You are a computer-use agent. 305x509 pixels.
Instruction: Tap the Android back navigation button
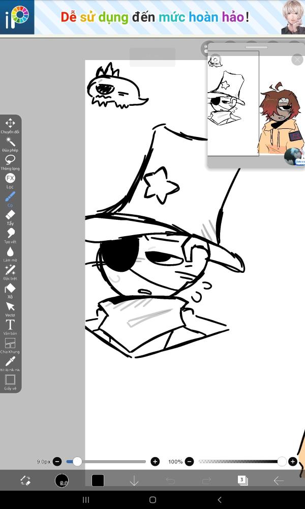point(220,500)
